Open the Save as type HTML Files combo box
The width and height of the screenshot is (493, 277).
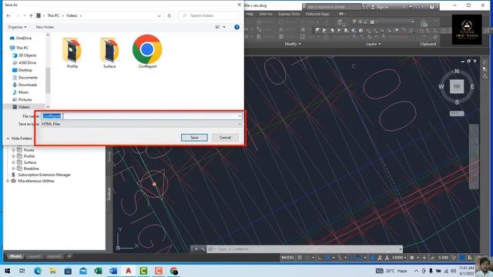[x=141, y=124]
